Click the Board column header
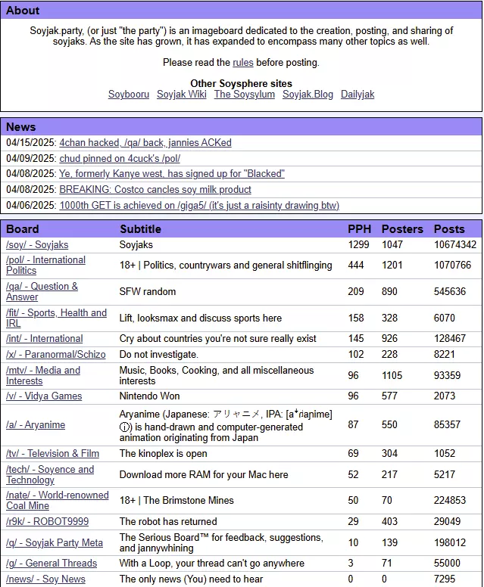This screenshot has width=484, height=587. click(23, 229)
